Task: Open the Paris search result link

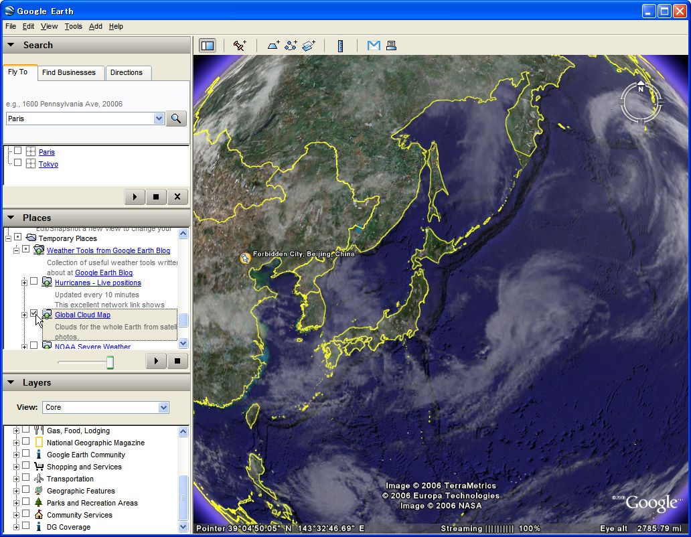Action: [x=47, y=152]
